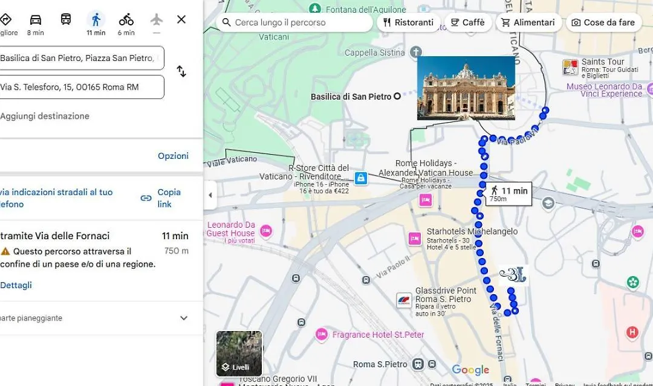Filter by Alimentari along the route
Viewport: 653px width, 386px height.
click(x=528, y=22)
